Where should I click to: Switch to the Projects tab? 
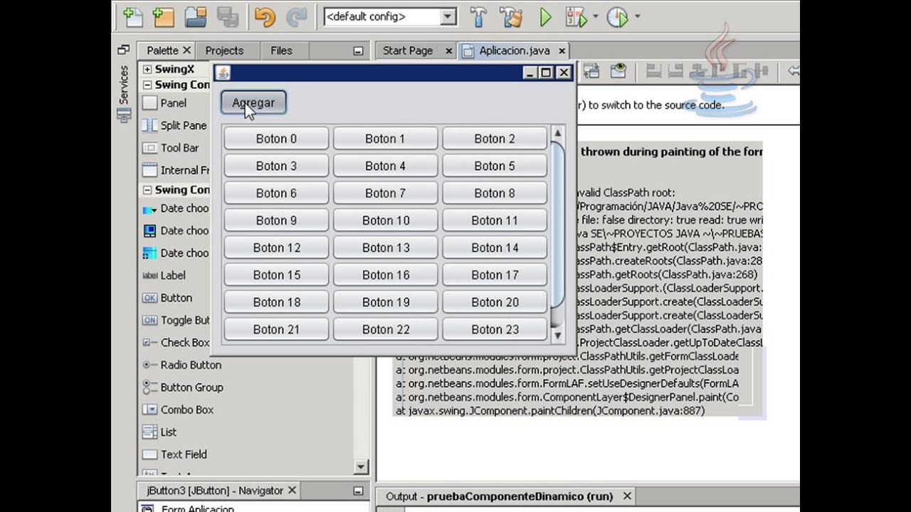coord(224,50)
